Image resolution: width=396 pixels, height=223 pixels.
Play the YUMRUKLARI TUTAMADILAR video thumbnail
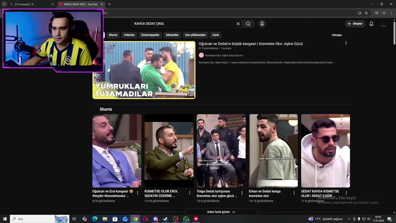pyautogui.click(x=144, y=70)
